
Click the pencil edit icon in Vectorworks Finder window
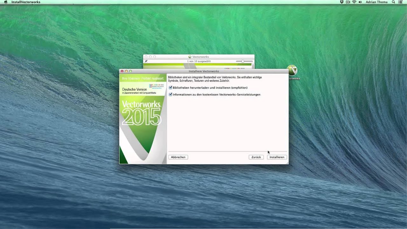click(x=146, y=61)
